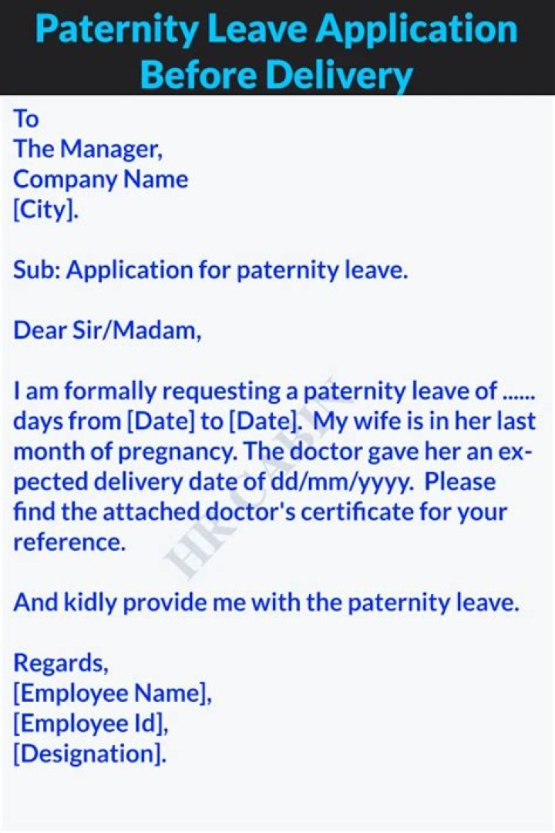The width and height of the screenshot is (555, 833).
Task: Click 'The Manager,' recipient line
Action: click(x=88, y=149)
